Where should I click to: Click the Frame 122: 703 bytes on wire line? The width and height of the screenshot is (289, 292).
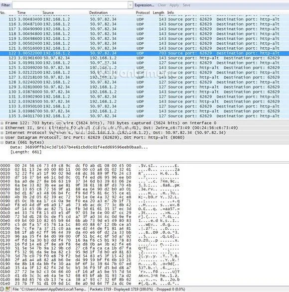(x=111, y=123)
